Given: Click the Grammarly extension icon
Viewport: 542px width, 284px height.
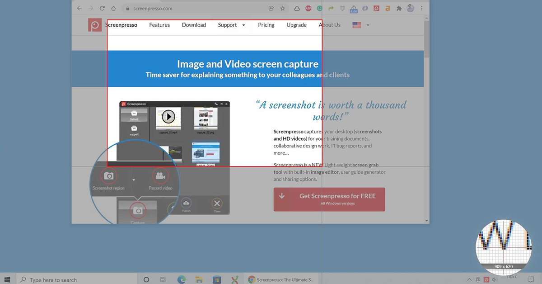Looking at the screenshot, I should [320, 8].
